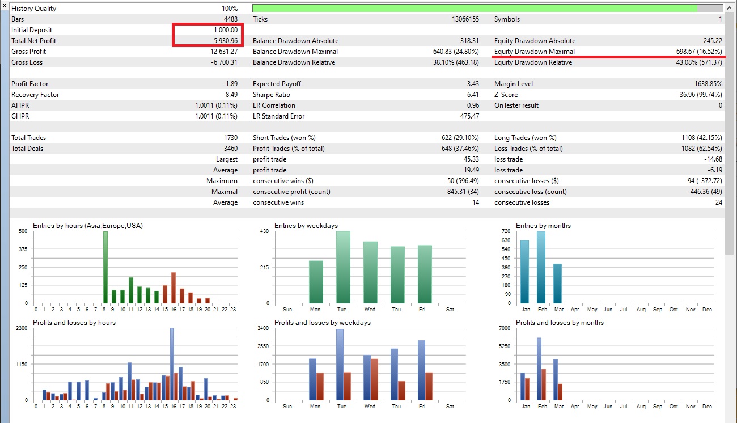Select the largest loss trade value -14.68
Image resolution: width=737 pixels, height=423 pixels.
(x=713, y=159)
